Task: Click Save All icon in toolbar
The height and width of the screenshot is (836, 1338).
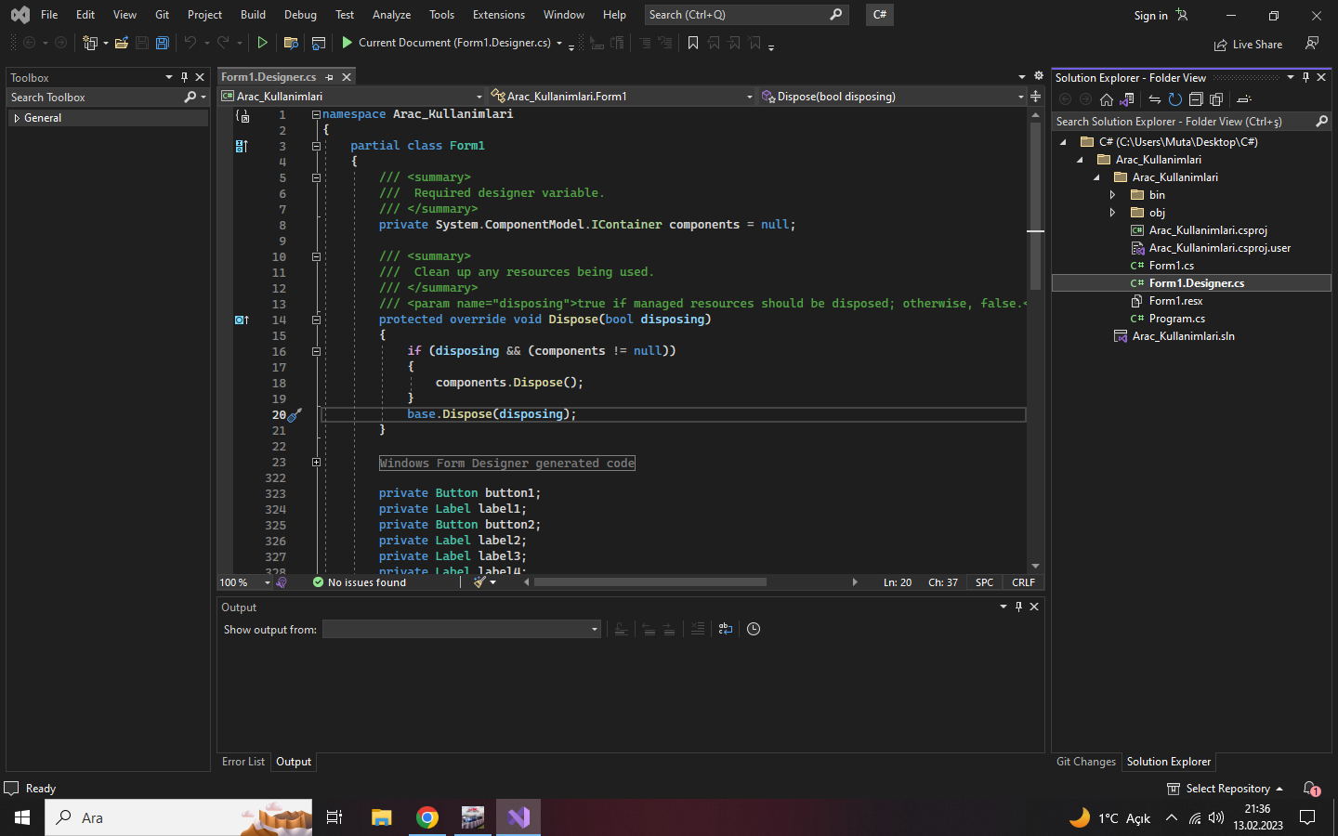Action: [163, 43]
